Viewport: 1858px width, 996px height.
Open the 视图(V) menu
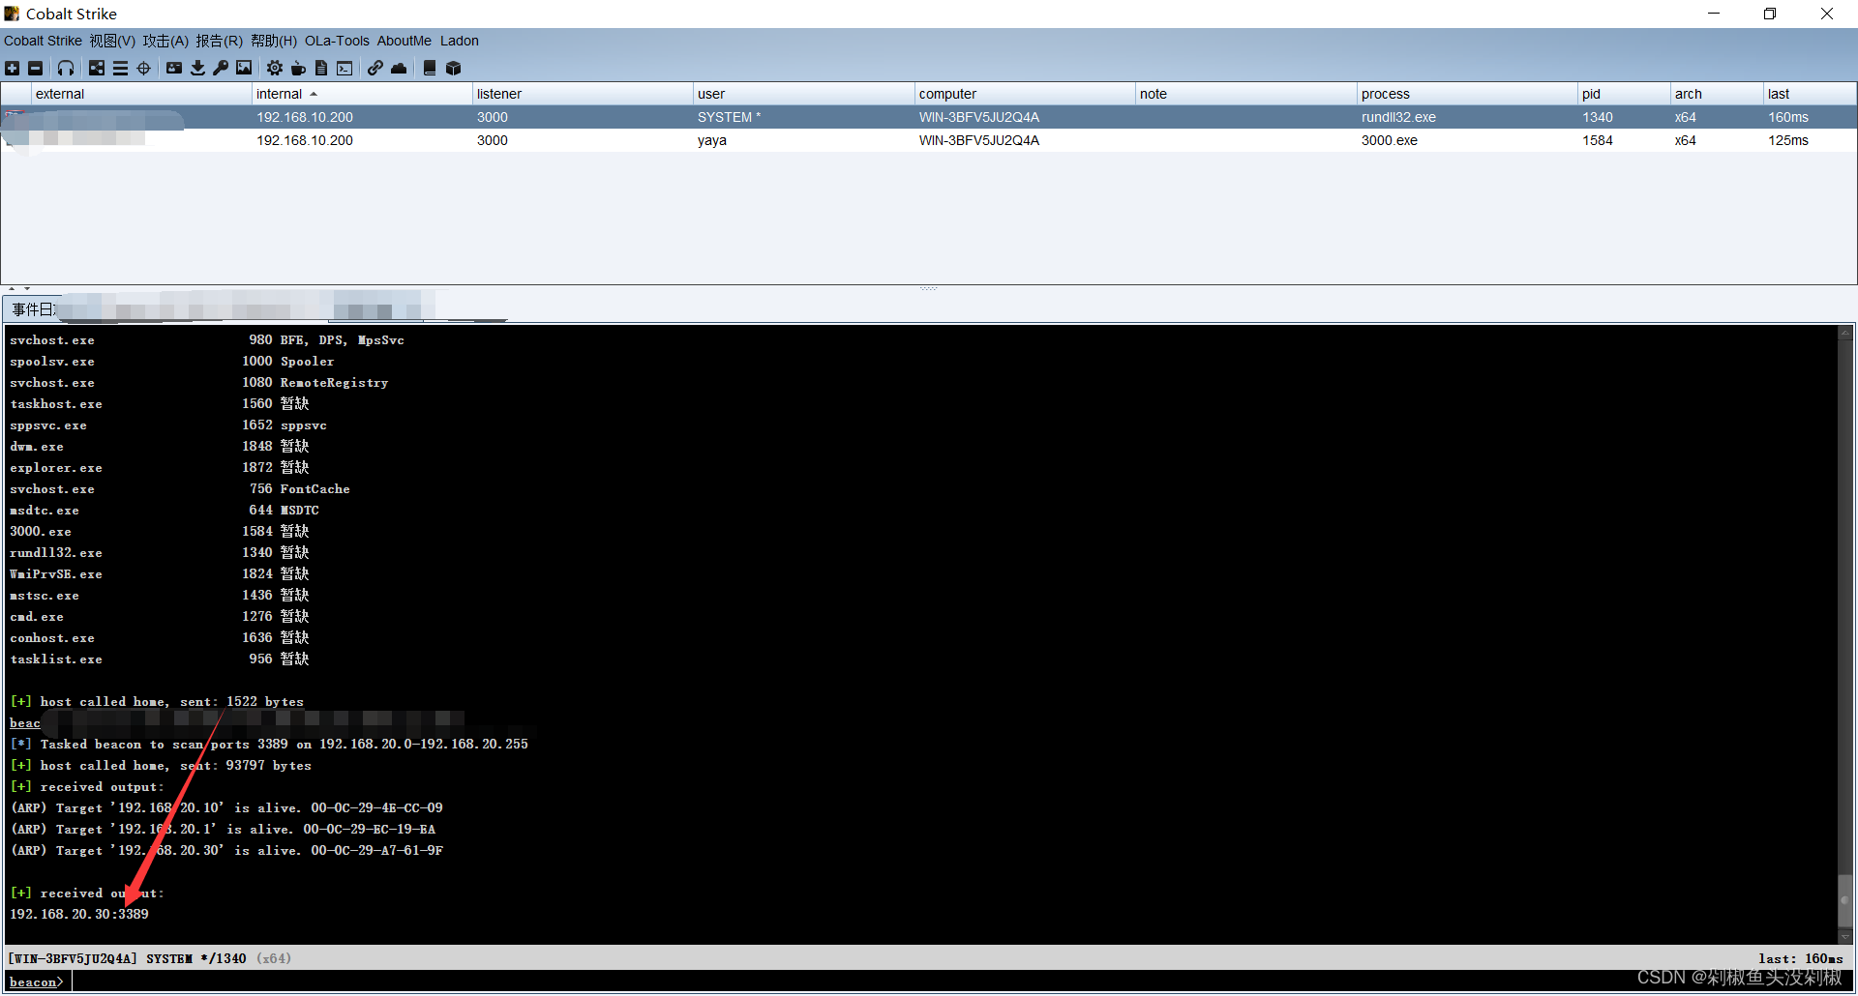[x=112, y=41]
